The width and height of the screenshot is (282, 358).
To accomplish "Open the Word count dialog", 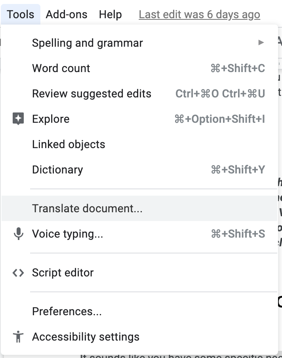I will point(61,68).
